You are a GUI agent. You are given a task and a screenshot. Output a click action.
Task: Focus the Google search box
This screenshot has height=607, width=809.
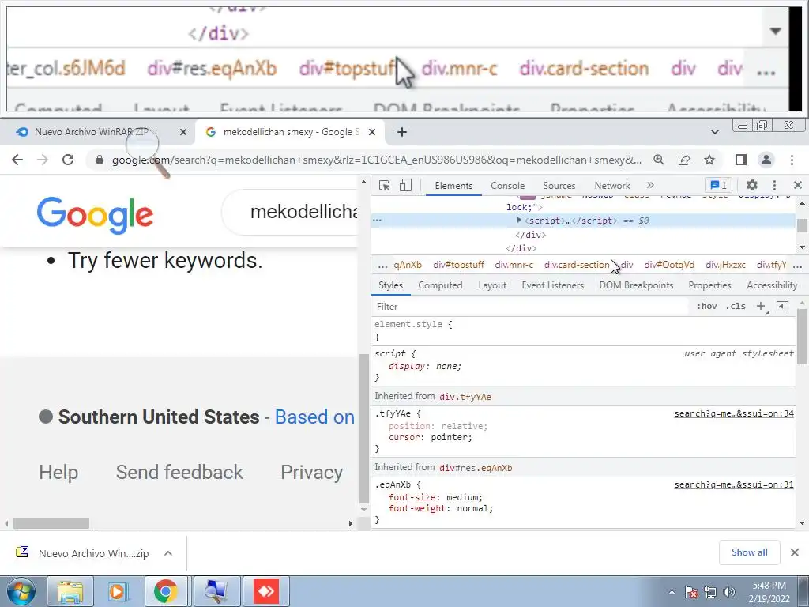[x=291, y=212]
